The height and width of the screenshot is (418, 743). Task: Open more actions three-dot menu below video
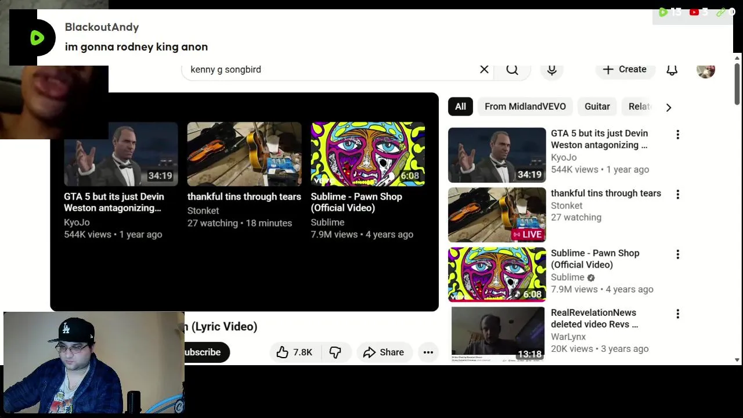pyautogui.click(x=428, y=352)
